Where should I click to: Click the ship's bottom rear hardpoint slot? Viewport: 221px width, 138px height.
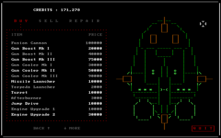pyautogui.click(x=164, y=119)
